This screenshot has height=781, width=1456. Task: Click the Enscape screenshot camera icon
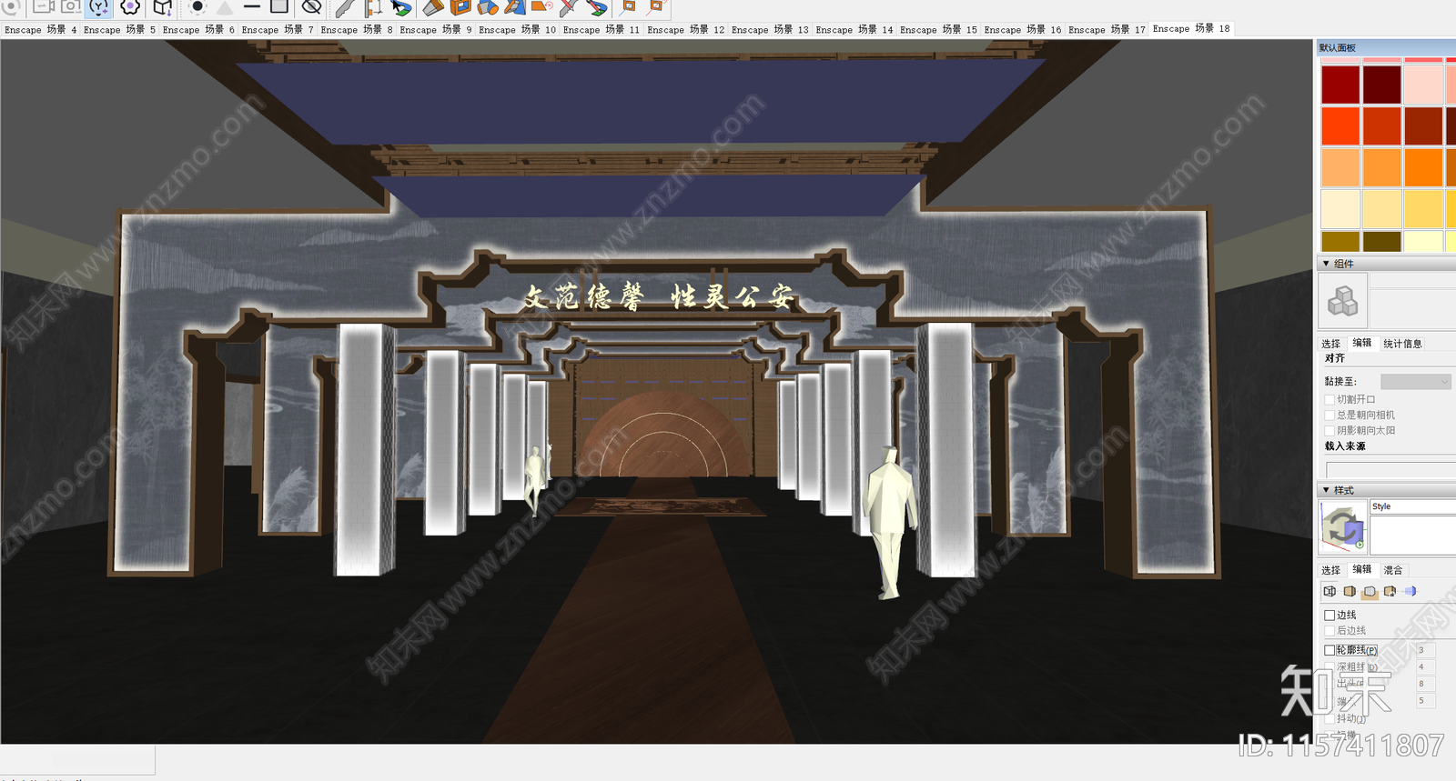[71, 7]
